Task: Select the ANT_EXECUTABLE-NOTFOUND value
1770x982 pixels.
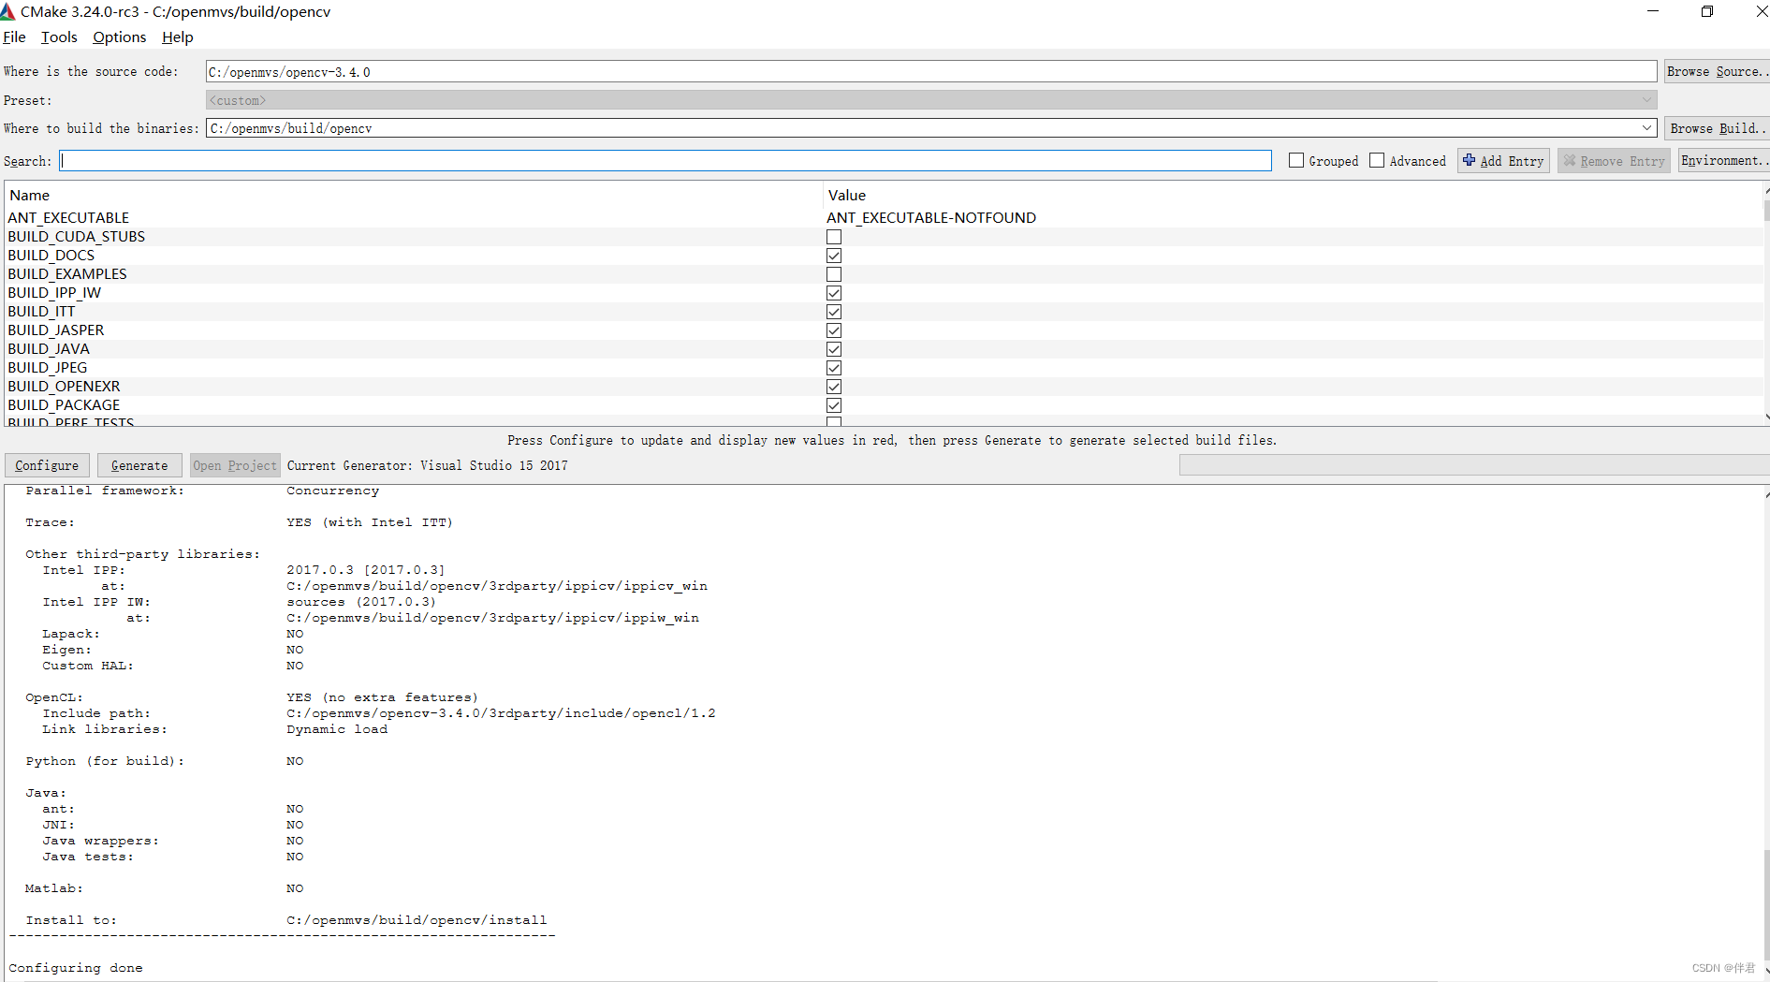Action: (931, 218)
